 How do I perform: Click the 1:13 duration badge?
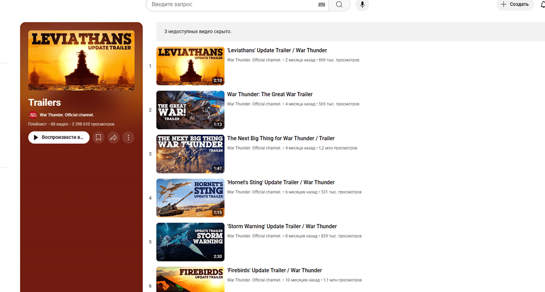217,124
